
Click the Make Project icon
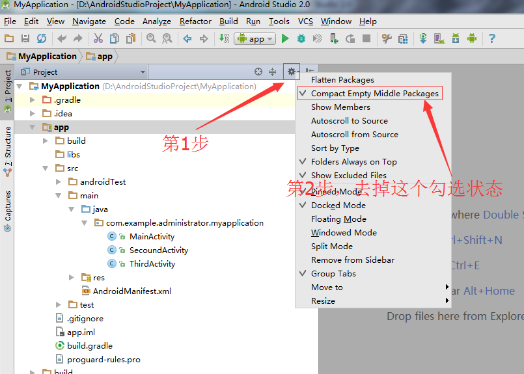[224, 39]
